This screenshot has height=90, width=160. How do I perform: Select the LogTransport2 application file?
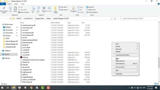click(x=27, y=72)
